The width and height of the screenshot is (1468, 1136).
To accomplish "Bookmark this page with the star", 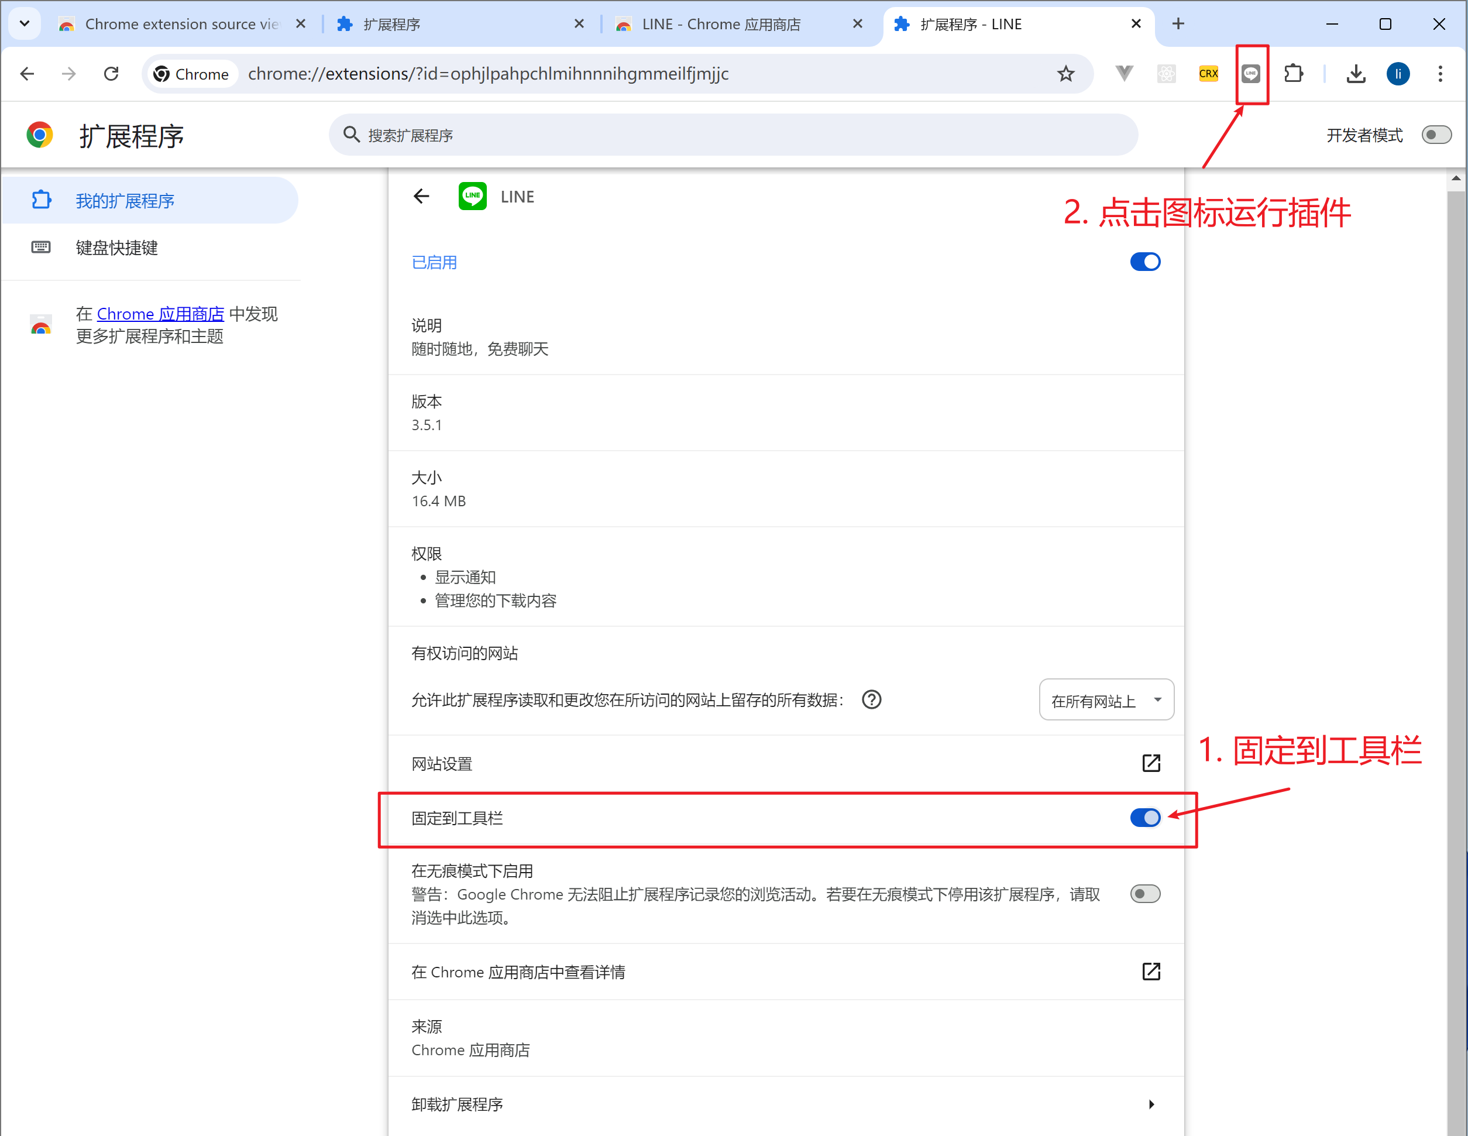I will tap(1065, 74).
